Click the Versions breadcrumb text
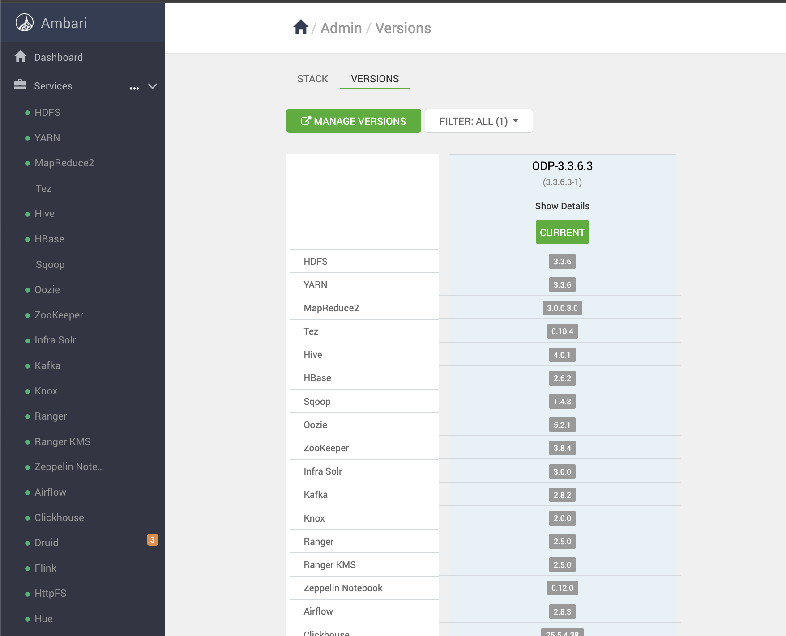 (x=403, y=28)
